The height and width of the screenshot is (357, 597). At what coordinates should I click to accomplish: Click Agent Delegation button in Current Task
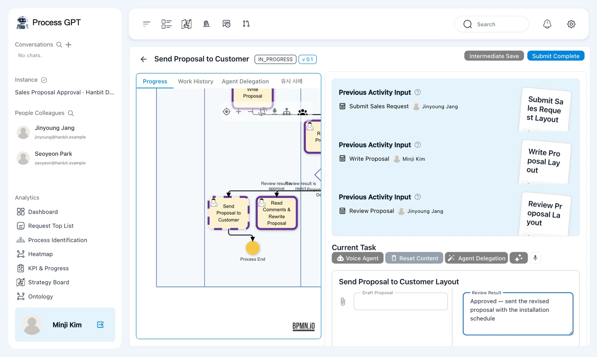click(x=476, y=258)
